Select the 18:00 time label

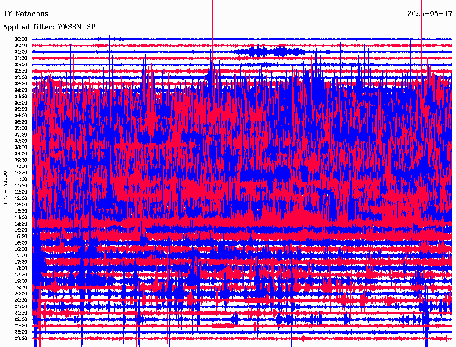(x=21, y=268)
